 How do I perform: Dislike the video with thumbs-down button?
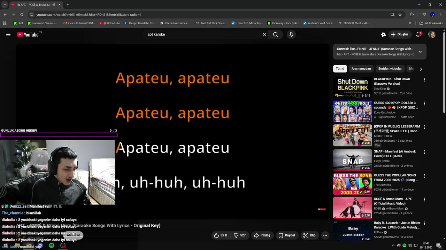point(239,235)
